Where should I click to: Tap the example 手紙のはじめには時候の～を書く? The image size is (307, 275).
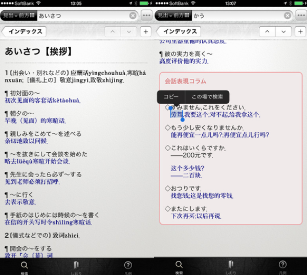click(x=52, y=215)
